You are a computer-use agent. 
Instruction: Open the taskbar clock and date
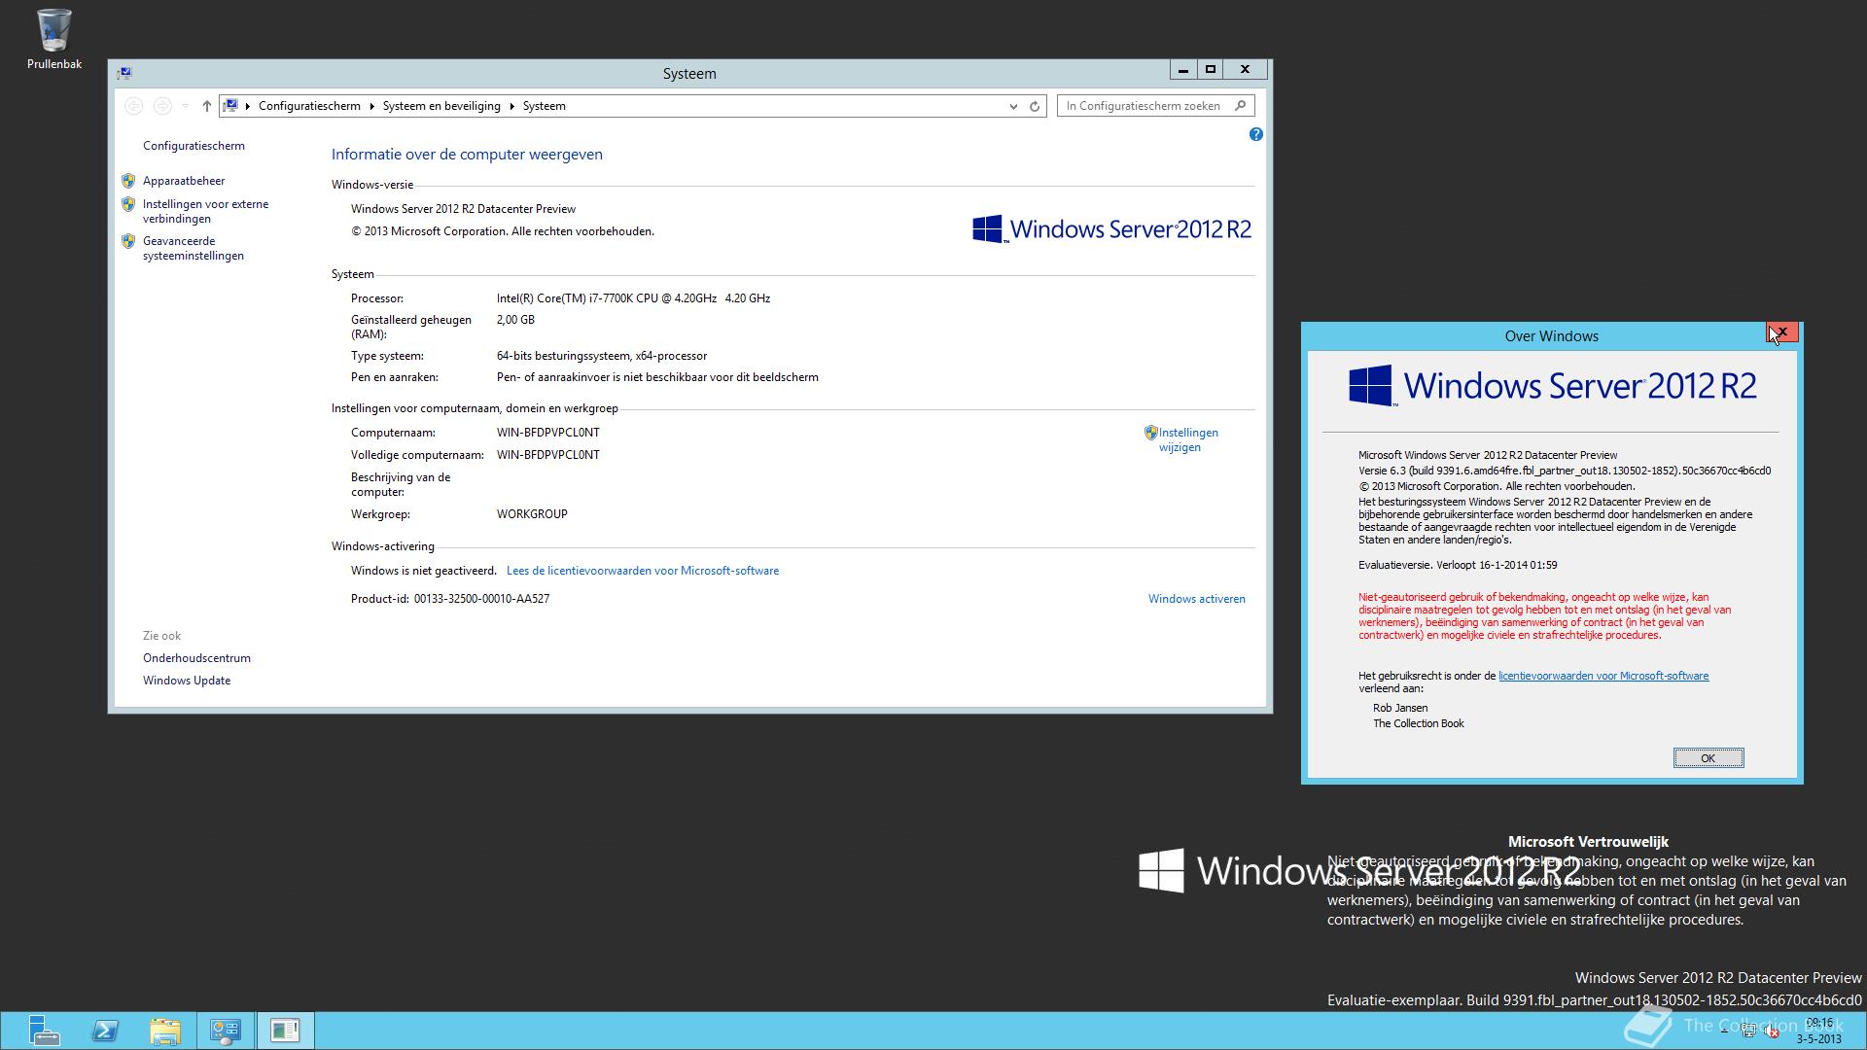pos(1818,1031)
